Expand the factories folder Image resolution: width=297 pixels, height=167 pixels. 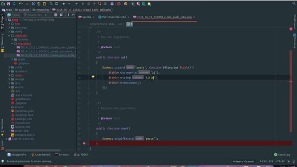[12, 39]
